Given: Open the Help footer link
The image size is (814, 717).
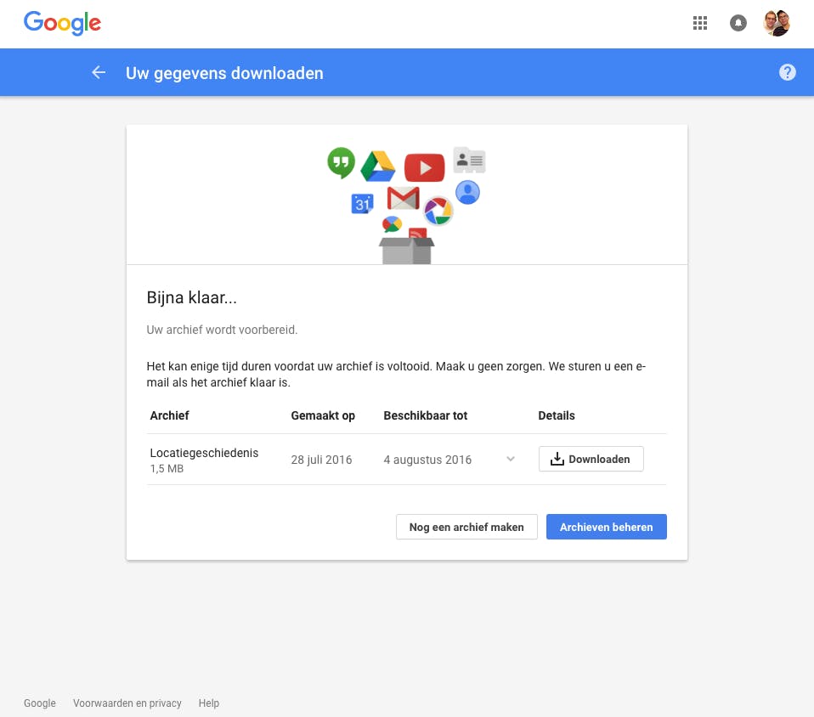Looking at the screenshot, I should (x=209, y=703).
